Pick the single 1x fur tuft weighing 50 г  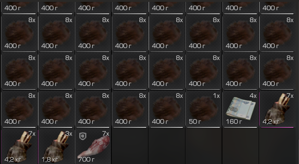[204, 109]
